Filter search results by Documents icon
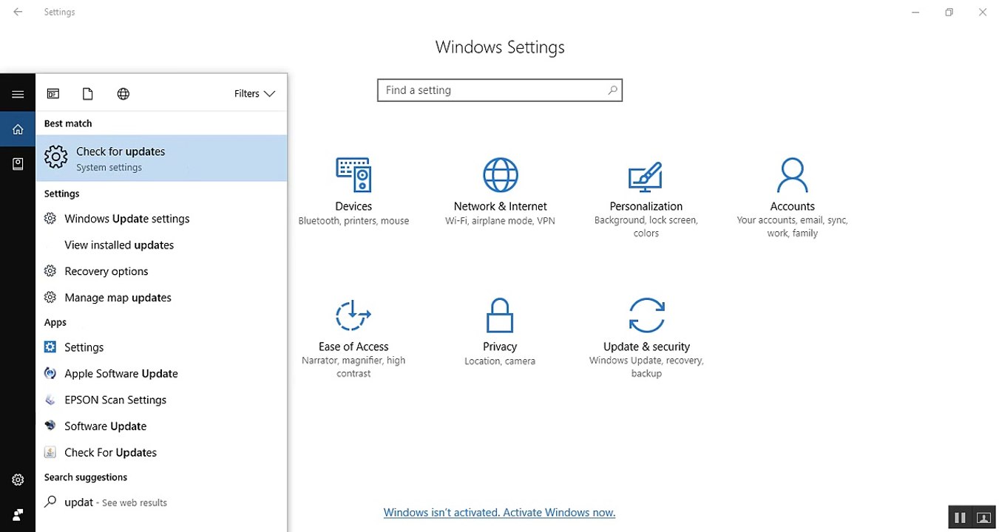The height and width of the screenshot is (532, 999). pyautogui.click(x=88, y=94)
